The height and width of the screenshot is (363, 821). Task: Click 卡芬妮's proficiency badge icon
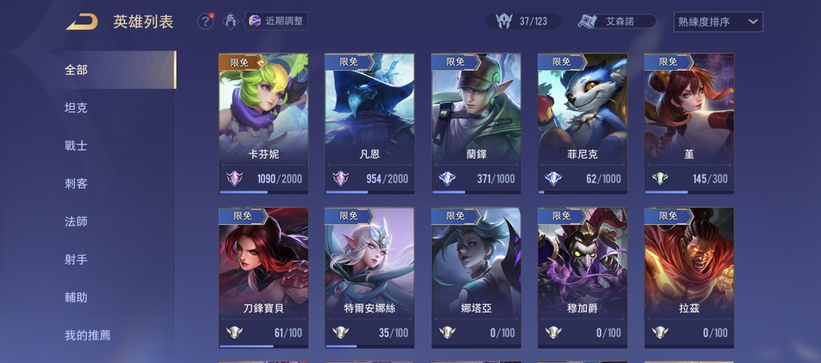click(235, 179)
